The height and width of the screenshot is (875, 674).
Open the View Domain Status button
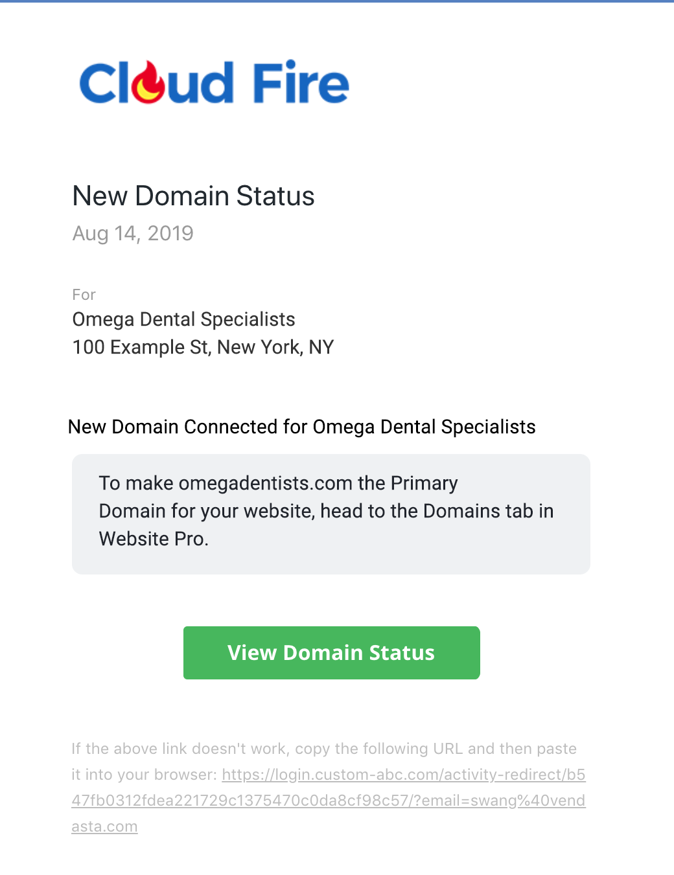pos(331,652)
